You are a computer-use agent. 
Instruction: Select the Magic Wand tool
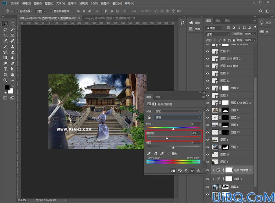click(12, 29)
